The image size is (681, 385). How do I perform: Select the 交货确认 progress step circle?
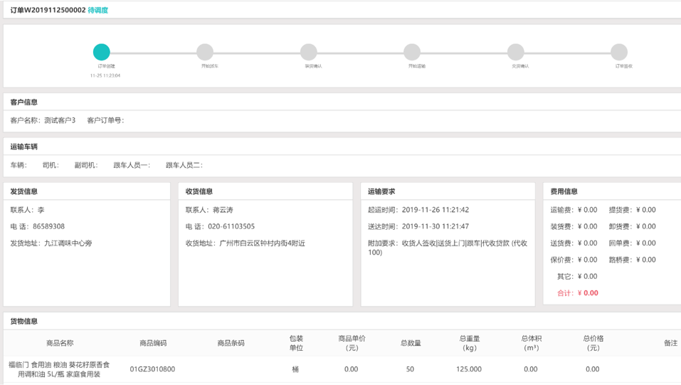coord(516,52)
